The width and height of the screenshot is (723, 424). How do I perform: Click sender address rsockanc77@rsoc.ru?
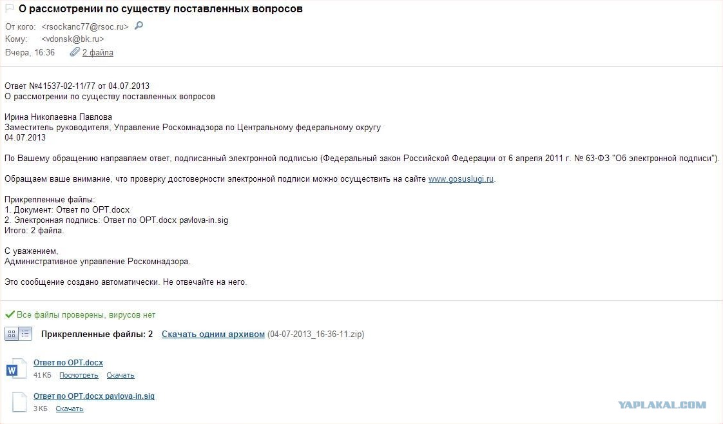tap(85, 27)
